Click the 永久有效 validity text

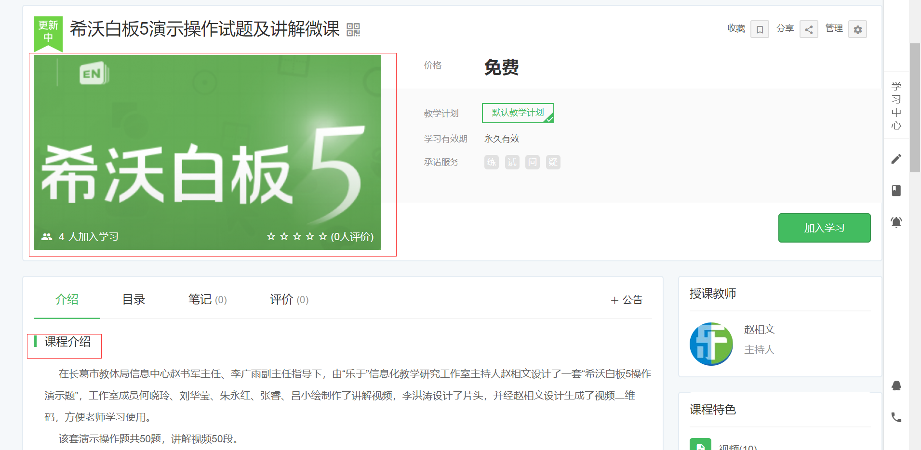click(x=502, y=139)
